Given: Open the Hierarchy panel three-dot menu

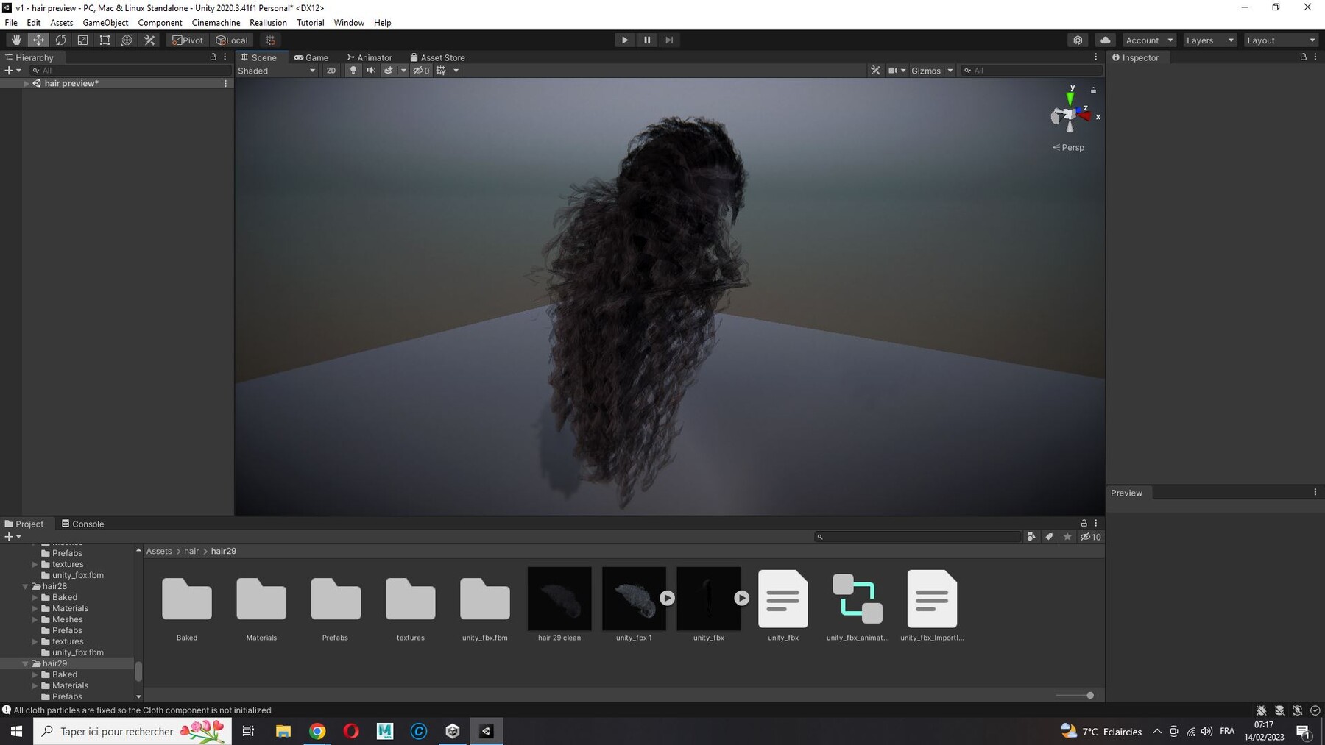Looking at the screenshot, I should point(225,57).
